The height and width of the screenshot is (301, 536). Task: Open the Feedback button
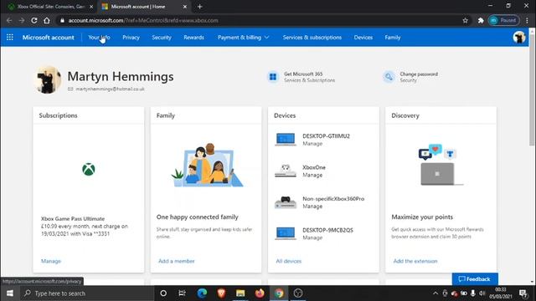pyautogui.click(x=475, y=279)
